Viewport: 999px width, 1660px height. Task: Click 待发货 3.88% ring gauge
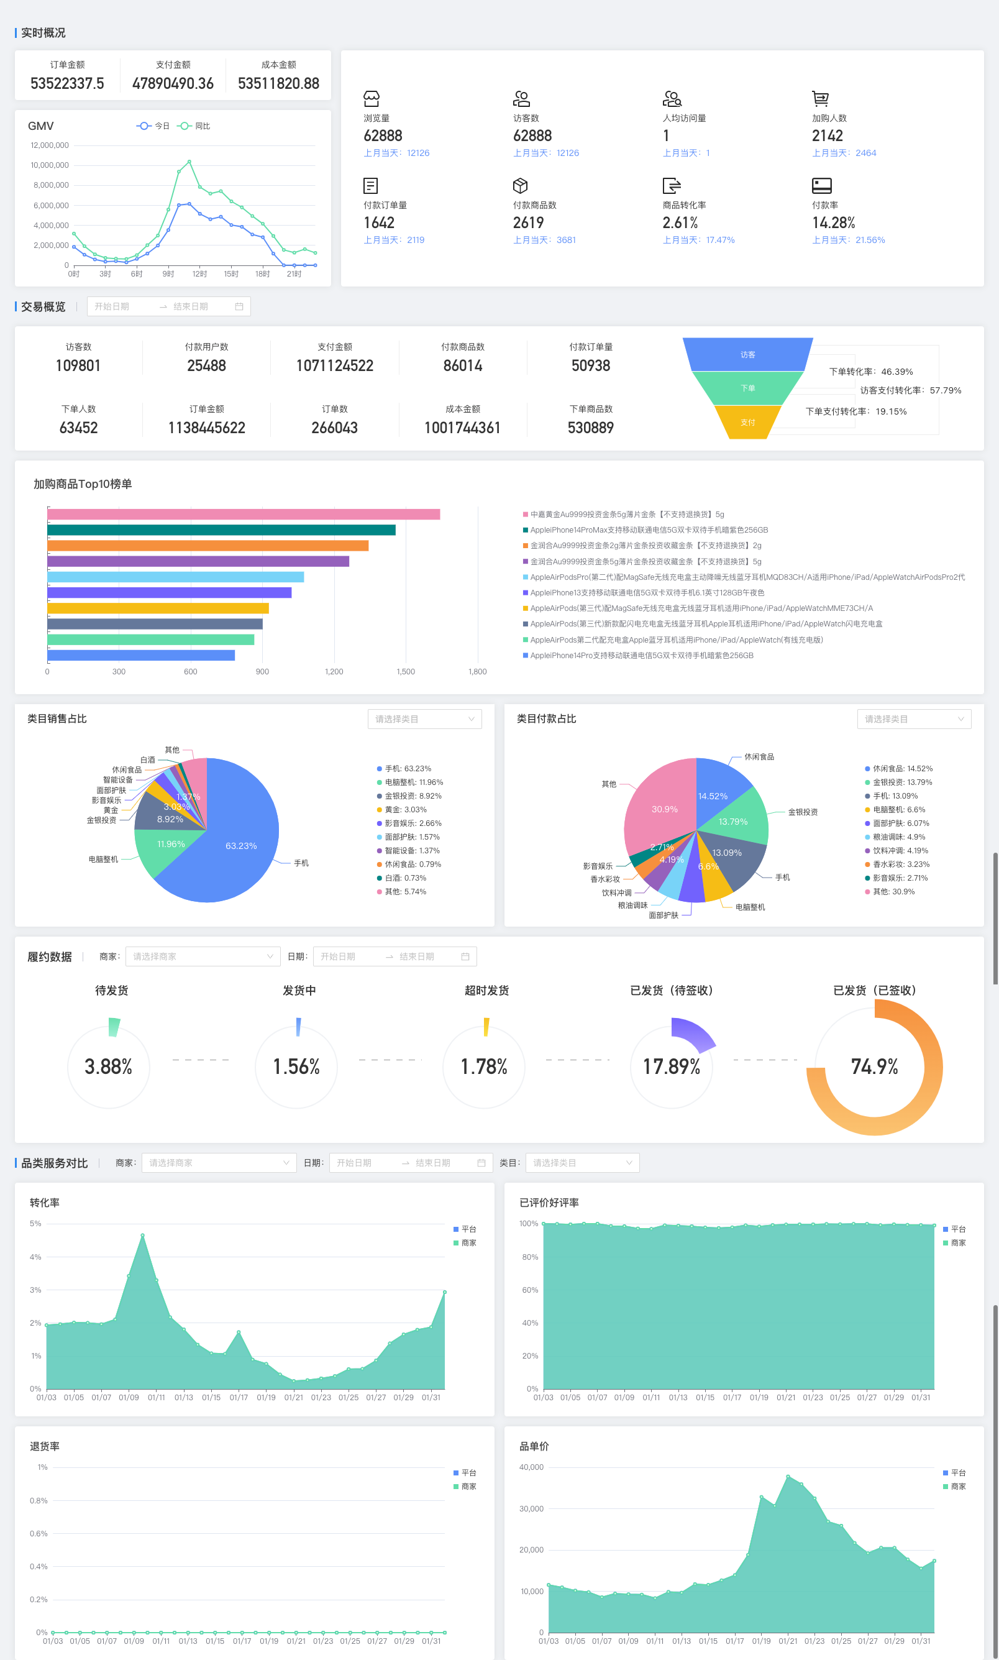pyautogui.click(x=108, y=1066)
